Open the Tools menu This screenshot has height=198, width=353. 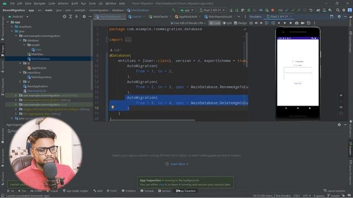92,3
